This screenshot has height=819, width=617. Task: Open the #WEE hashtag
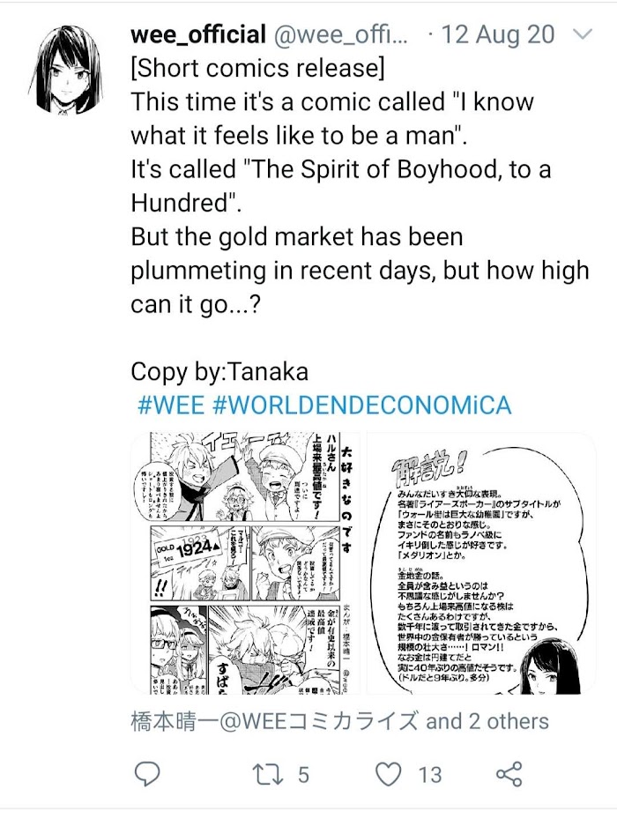pos(171,406)
